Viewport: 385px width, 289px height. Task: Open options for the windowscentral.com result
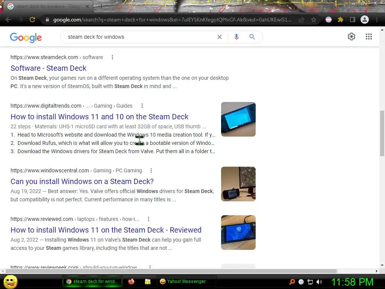[x=151, y=170]
